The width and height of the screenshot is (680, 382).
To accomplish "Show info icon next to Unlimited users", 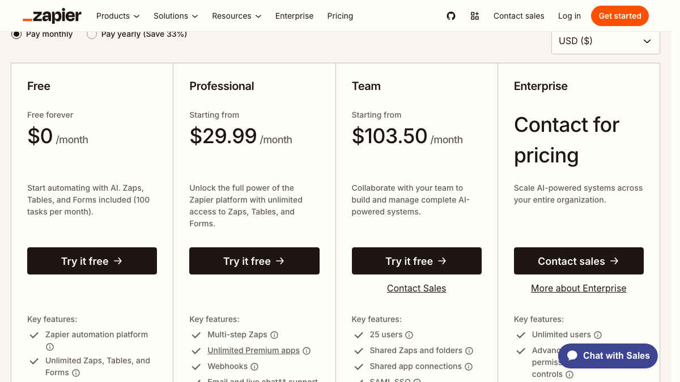I will tap(598, 335).
